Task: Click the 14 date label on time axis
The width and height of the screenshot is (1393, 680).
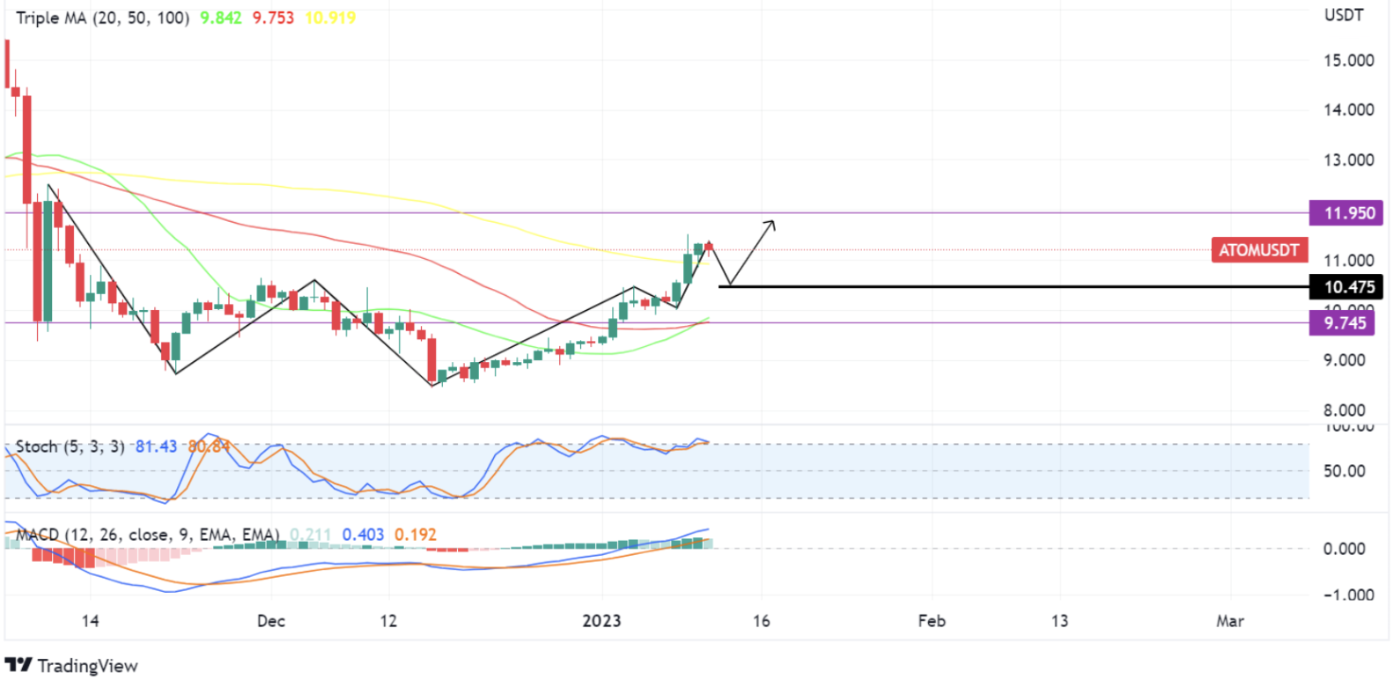Action: tap(90, 621)
